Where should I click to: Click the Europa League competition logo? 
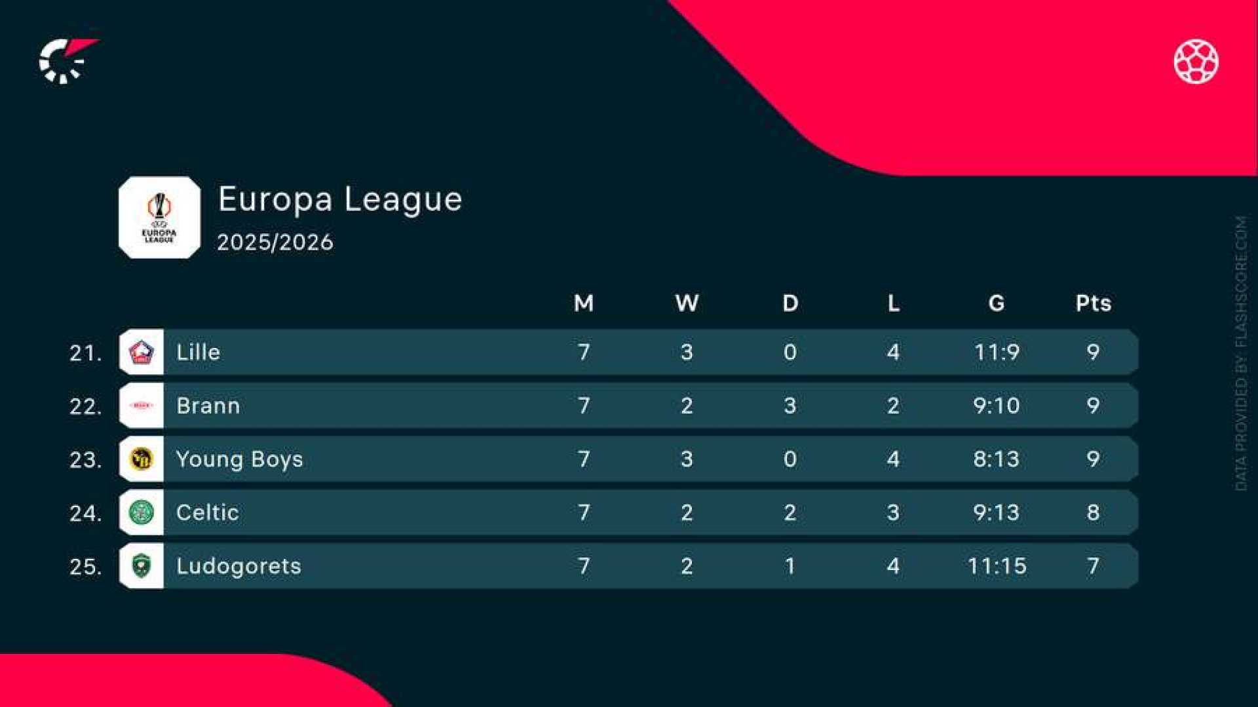(159, 218)
